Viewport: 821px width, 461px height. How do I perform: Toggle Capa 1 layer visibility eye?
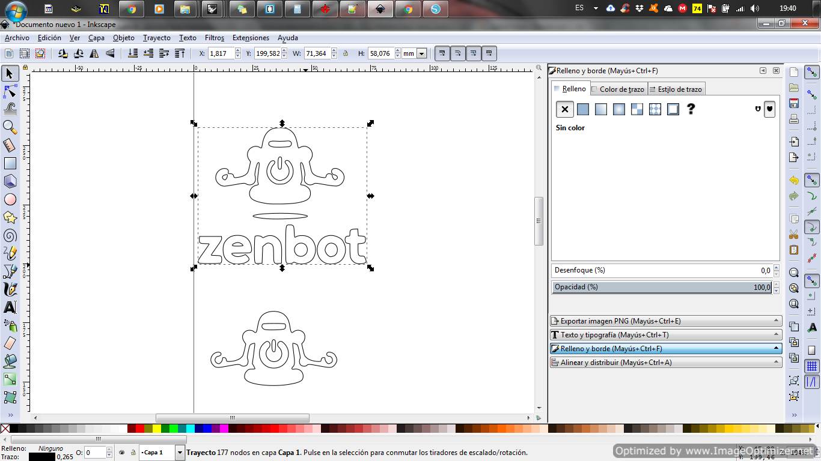122,452
